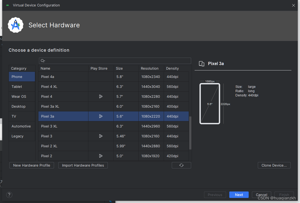The image size is (300, 203).
Task: Click the Play Store icon in Pixel 3a row
Action: tap(101, 116)
